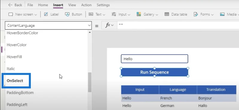239x110 pixels.
Task: Select the Hallo table cell
Action: click(217, 106)
